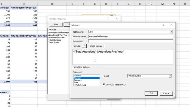Select AttendeesDiffPrevYear in the measures list
190x107 pixels.
[x=58, y=35]
